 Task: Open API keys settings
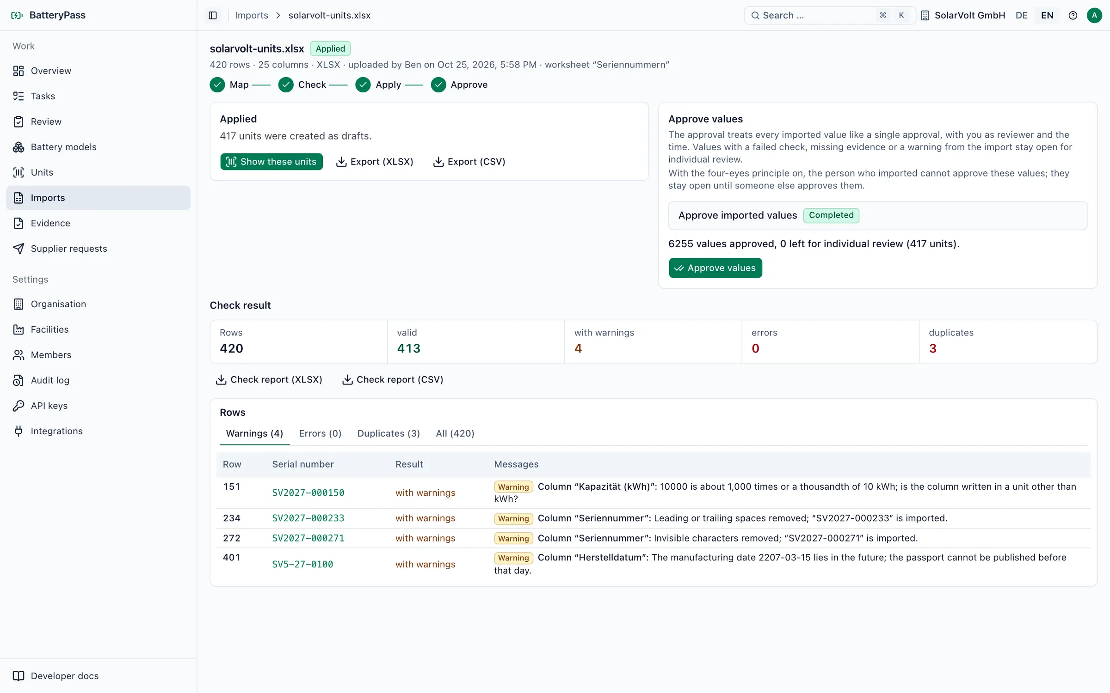pyautogui.click(x=98, y=406)
